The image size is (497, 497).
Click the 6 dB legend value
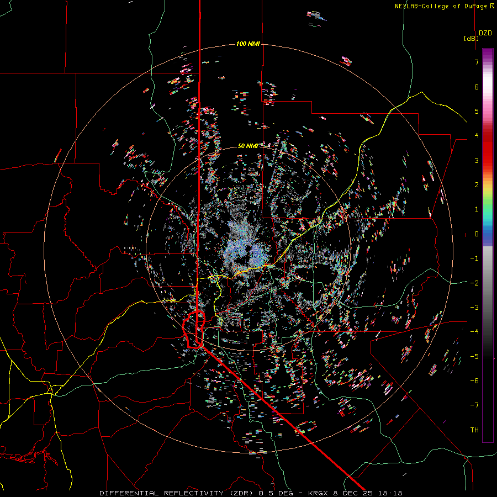coord(477,87)
